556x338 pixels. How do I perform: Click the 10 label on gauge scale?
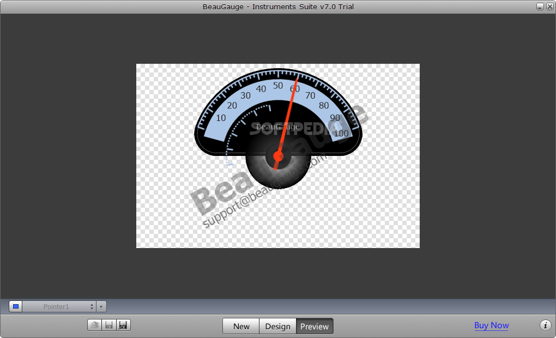click(221, 118)
